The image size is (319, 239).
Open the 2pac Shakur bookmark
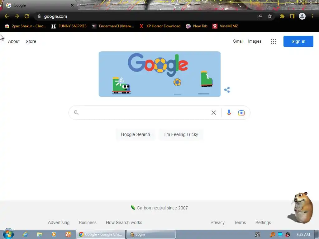[x=26, y=26]
